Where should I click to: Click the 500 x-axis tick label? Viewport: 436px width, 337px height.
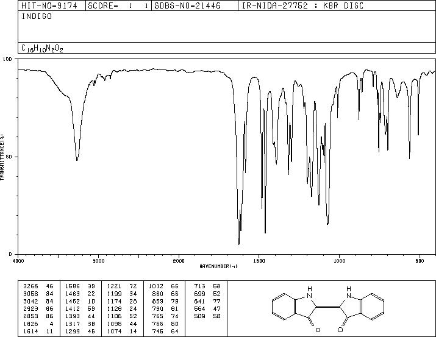pyautogui.click(x=420, y=261)
